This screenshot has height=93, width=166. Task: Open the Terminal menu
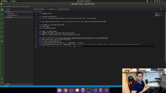23,6
